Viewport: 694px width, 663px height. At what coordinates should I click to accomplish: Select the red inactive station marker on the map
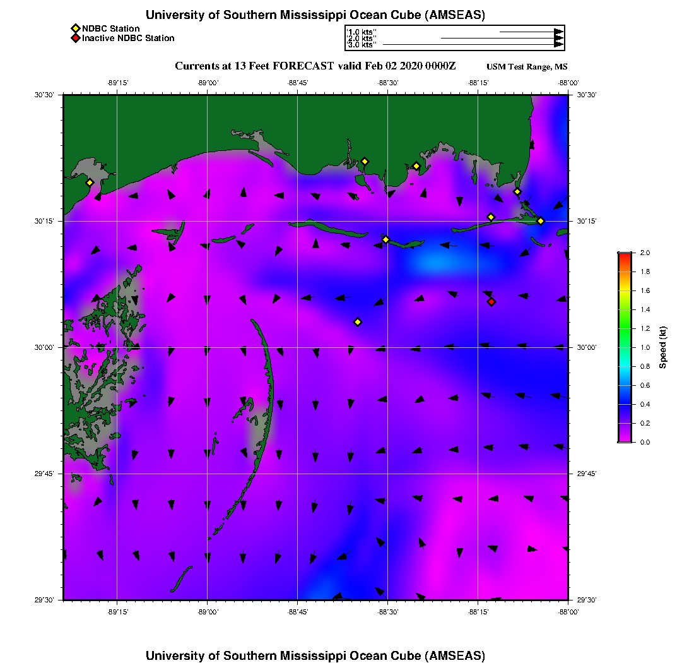pyautogui.click(x=491, y=302)
